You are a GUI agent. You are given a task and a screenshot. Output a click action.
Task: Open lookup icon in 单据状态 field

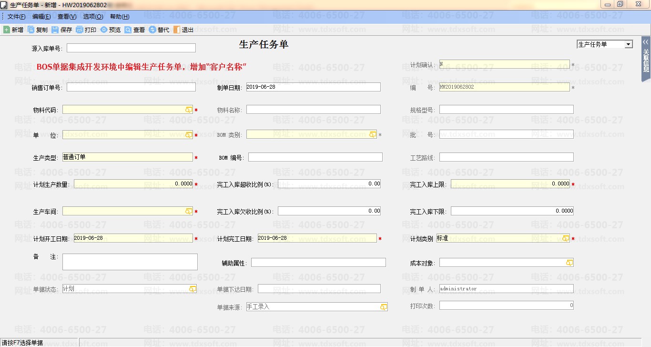click(193, 289)
